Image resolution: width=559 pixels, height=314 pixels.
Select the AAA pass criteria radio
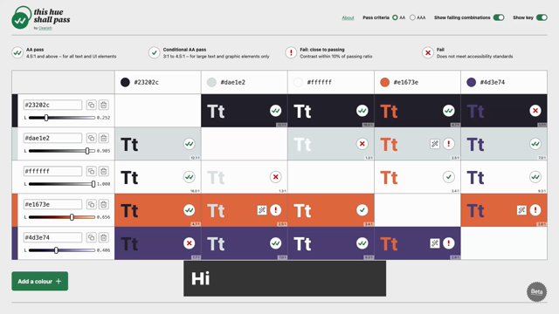click(412, 17)
